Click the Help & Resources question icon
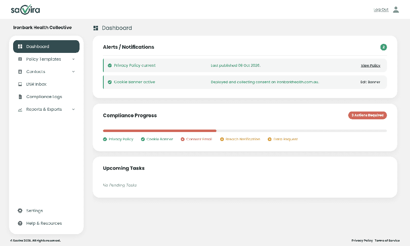This screenshot has width=410, height=246. pos(20,223)
